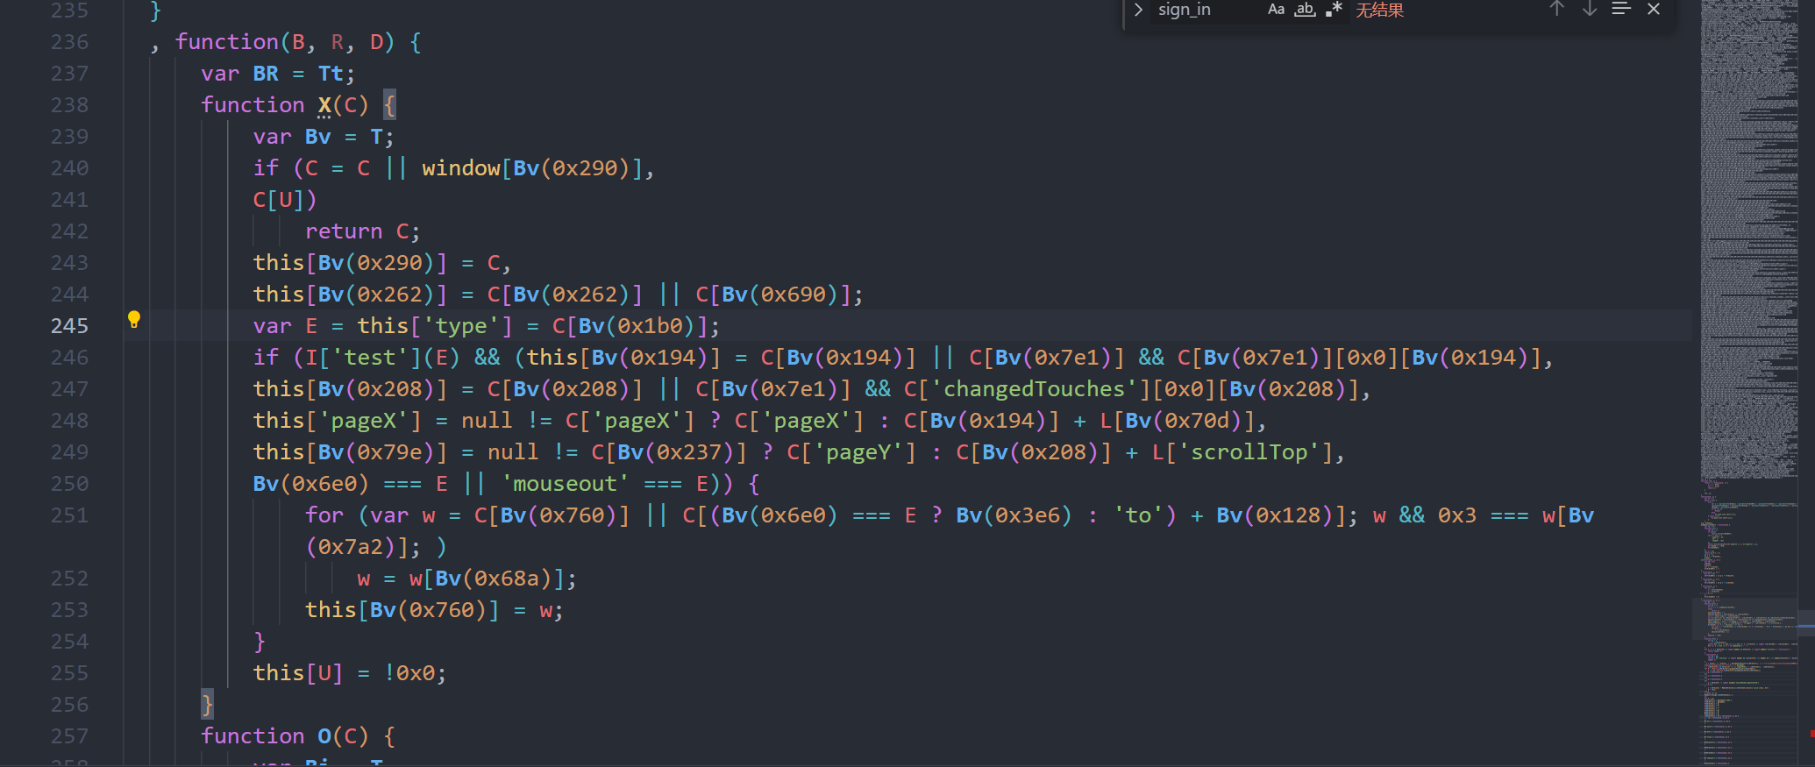
Task: Click the highlighted closing brace on line 256
Action: pos(207,705)
